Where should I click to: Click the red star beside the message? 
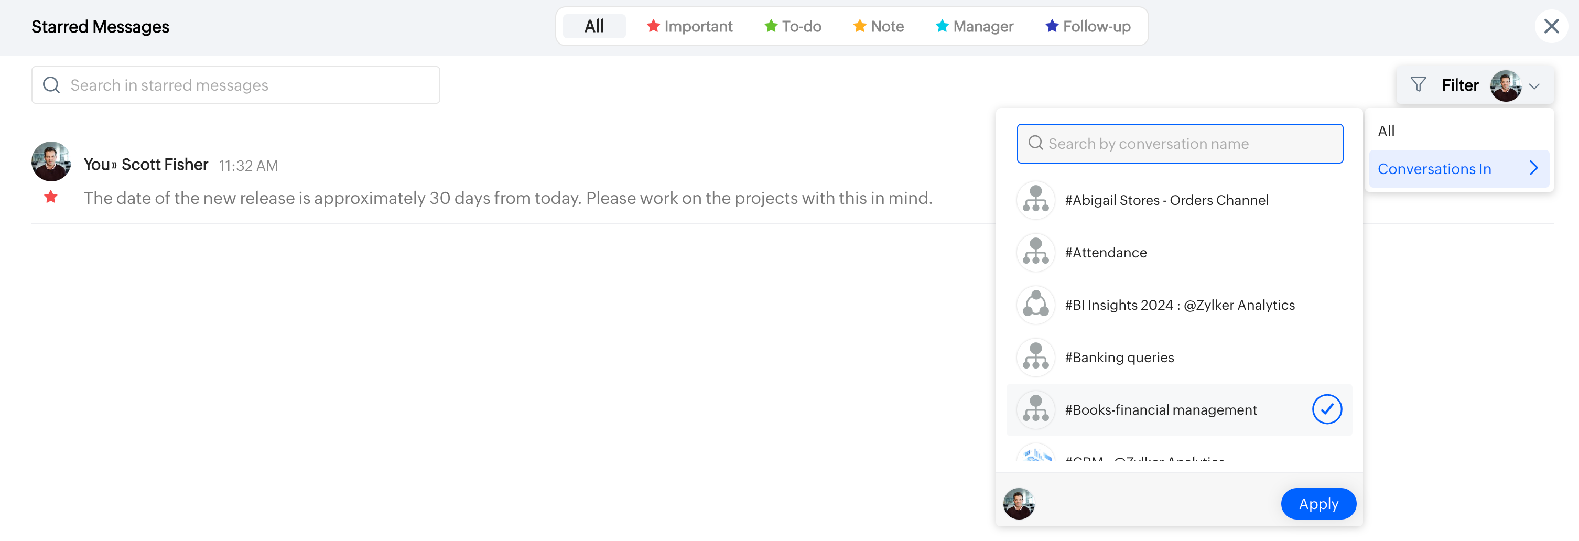pos(51,197)
